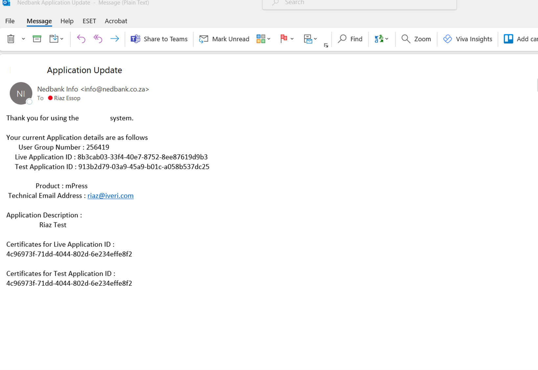Image resolution: width=538 pixels, height=370 pixels.
Task: Click the search magnifier icon in Search box
Action: coord(275,3)
